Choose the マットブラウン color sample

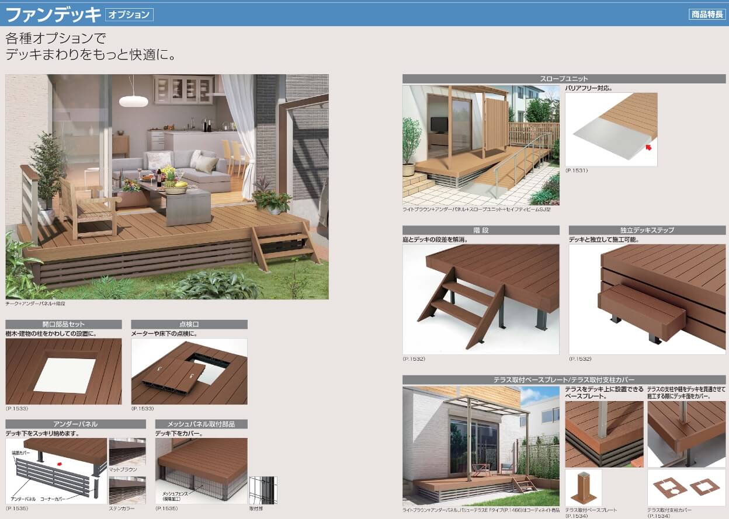(x=127, y=452)
